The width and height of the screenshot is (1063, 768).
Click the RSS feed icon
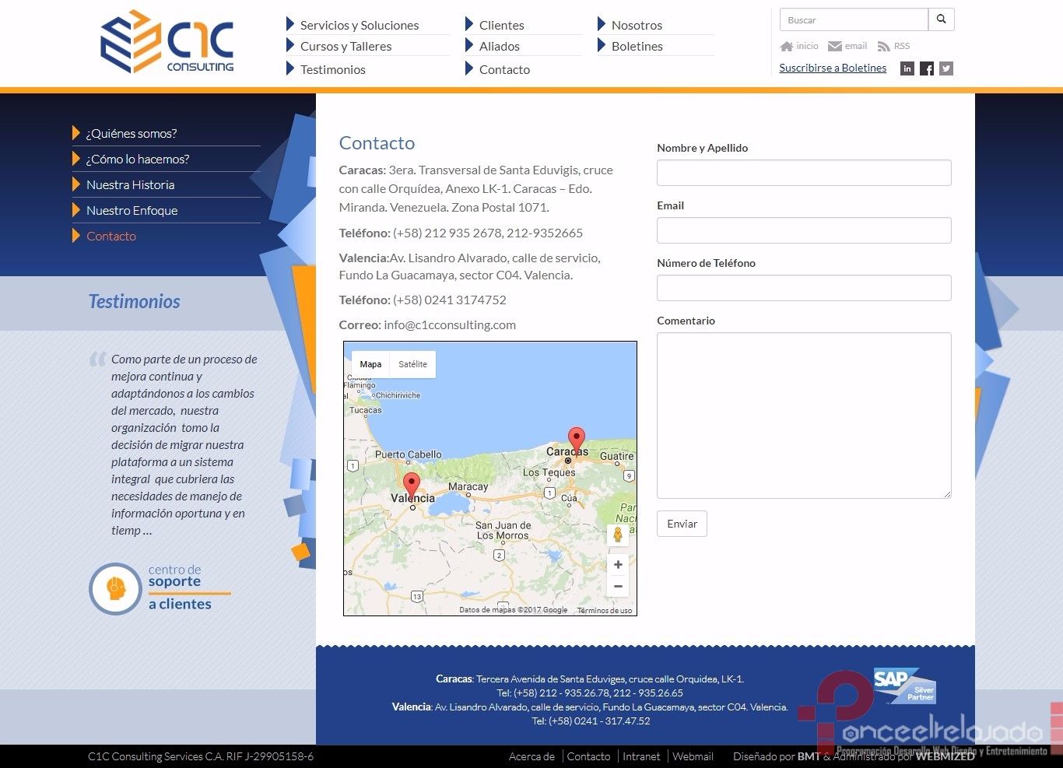click(883, 46)
